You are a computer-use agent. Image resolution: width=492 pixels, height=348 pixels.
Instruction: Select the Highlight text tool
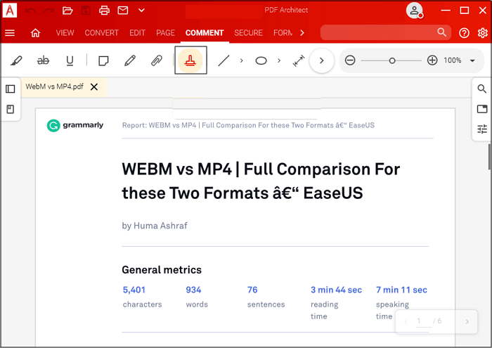[16, 60]
